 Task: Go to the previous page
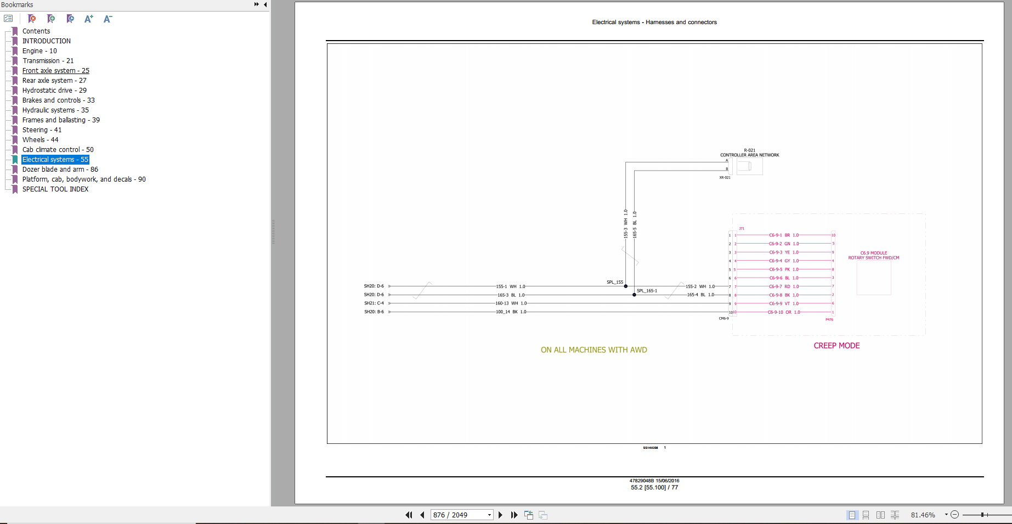tap(422, 515)
